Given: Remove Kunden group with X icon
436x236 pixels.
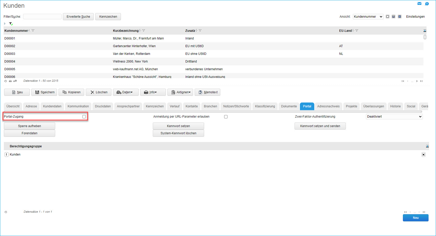Looking at the screenshot, I should point(423,155).
